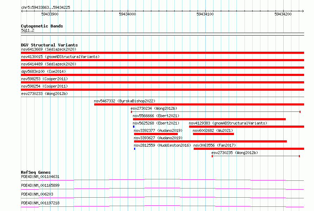Click the nsv3392377 (Audano2019) label
This screenshot has width=314, height=211.
click(158, 130)
